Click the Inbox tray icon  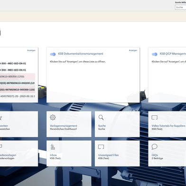[x=53, y=147]
